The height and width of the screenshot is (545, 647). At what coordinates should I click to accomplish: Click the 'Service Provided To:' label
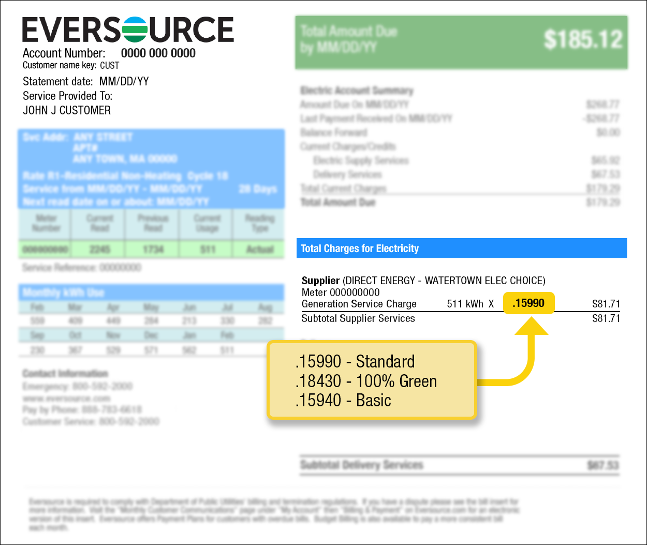tap(67, 96)
